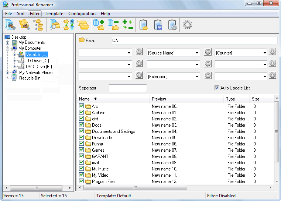Screen dimensions: 281x201
Task: Uncheck the Program Files folder checkbox
Action: pos(81,181)
